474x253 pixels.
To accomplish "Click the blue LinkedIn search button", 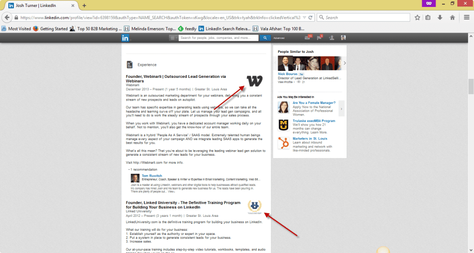I will (265, 38).
